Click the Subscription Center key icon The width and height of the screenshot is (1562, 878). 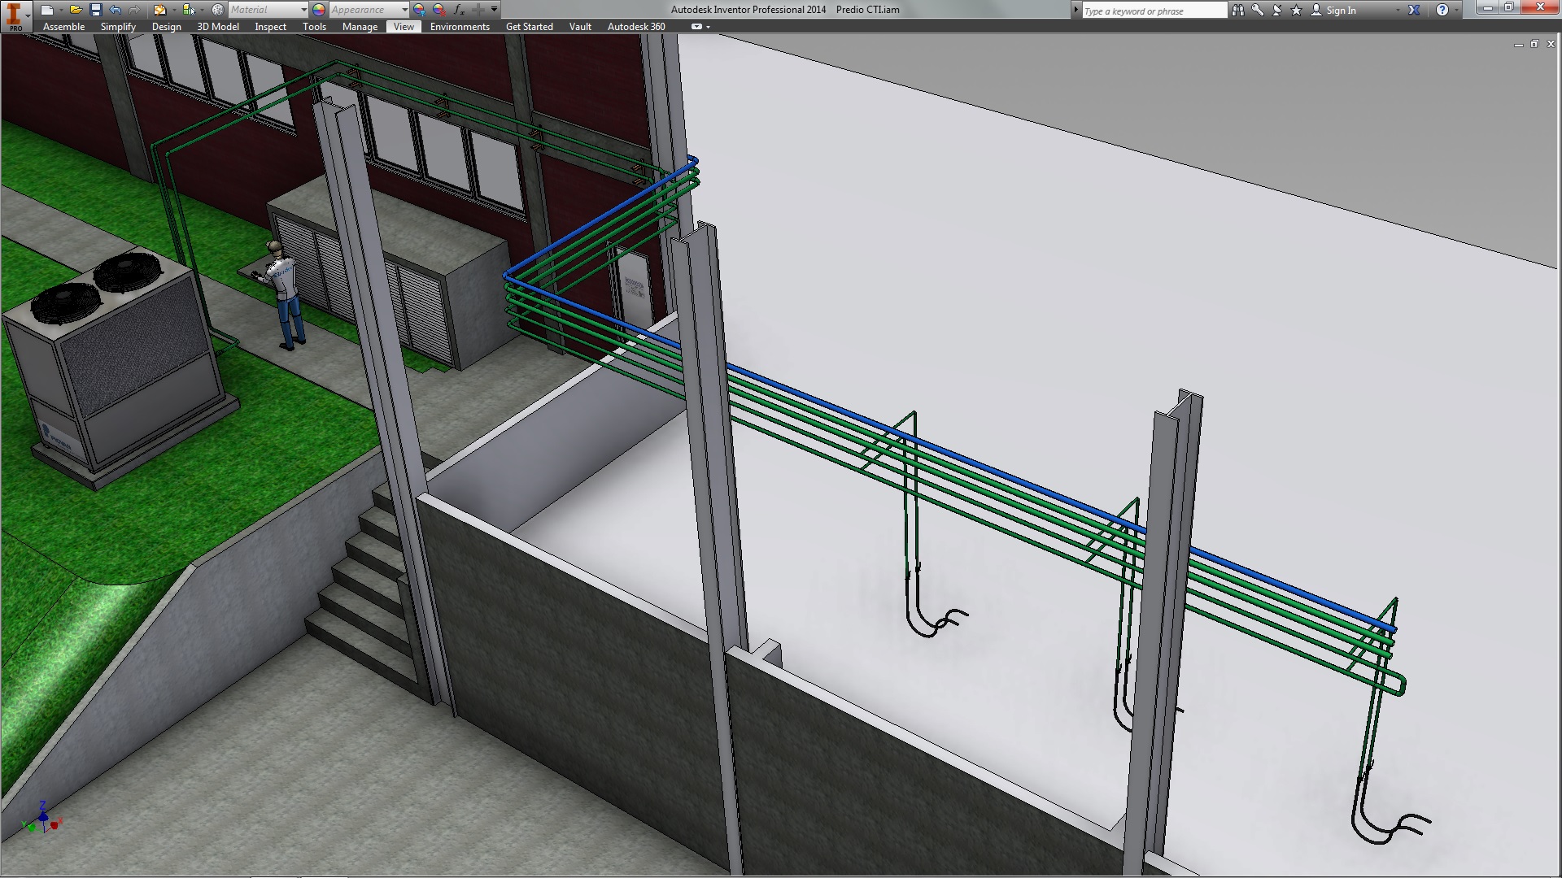1258,11
